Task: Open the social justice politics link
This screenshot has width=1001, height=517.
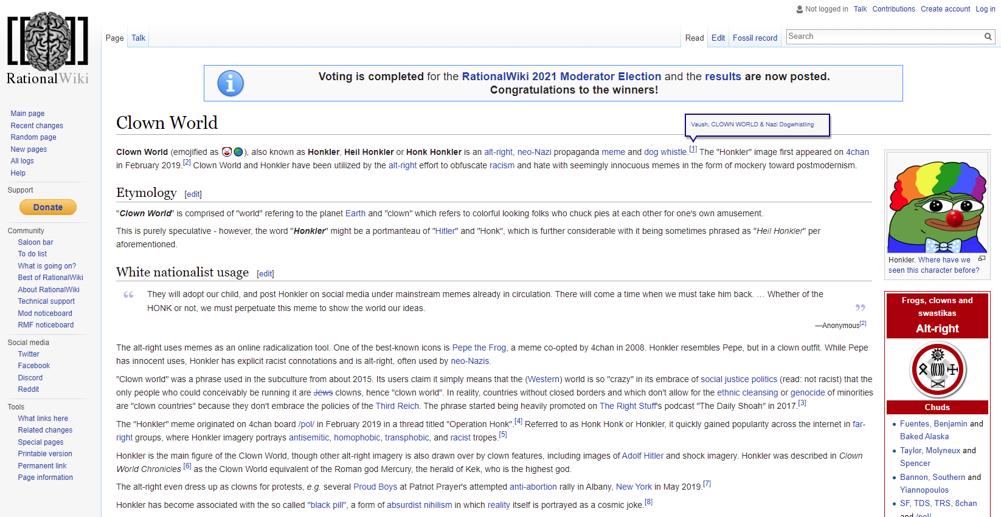Action: pos(739,379)
